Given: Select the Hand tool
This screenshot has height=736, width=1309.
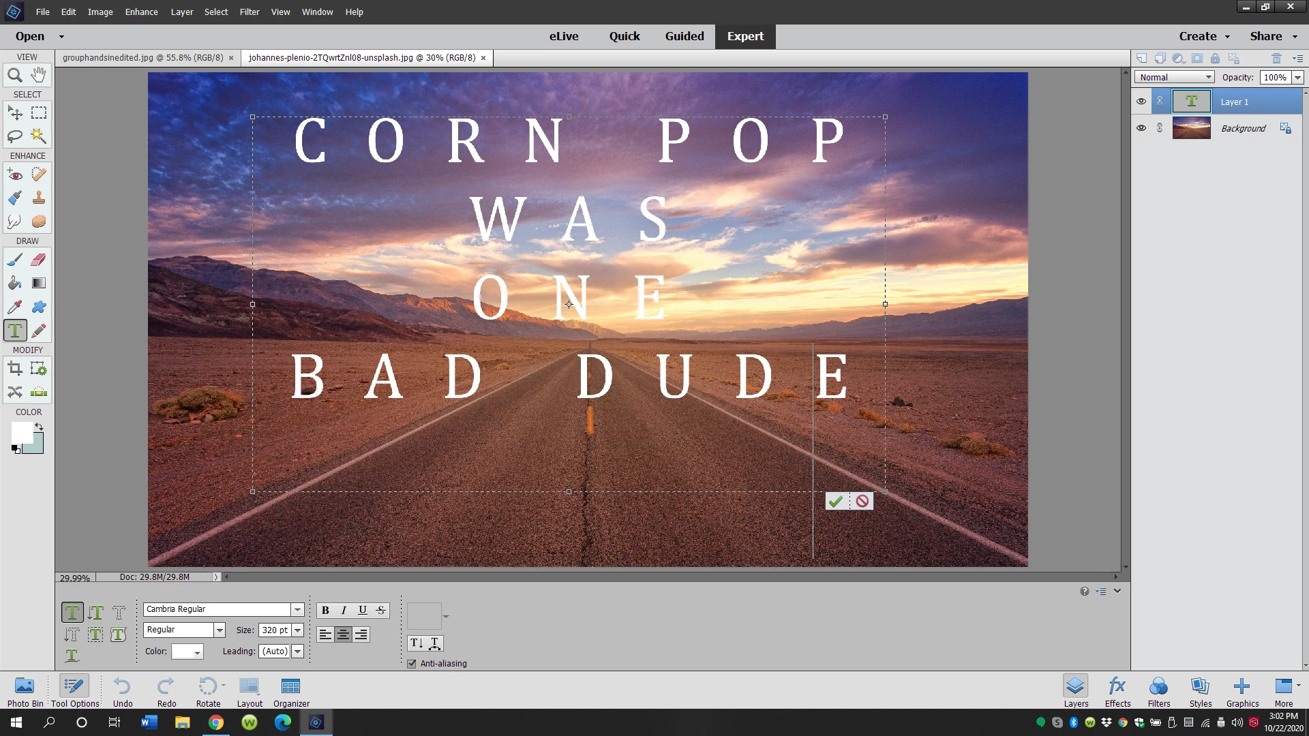Looking at the screenshot, I should [x=39, y=75].
